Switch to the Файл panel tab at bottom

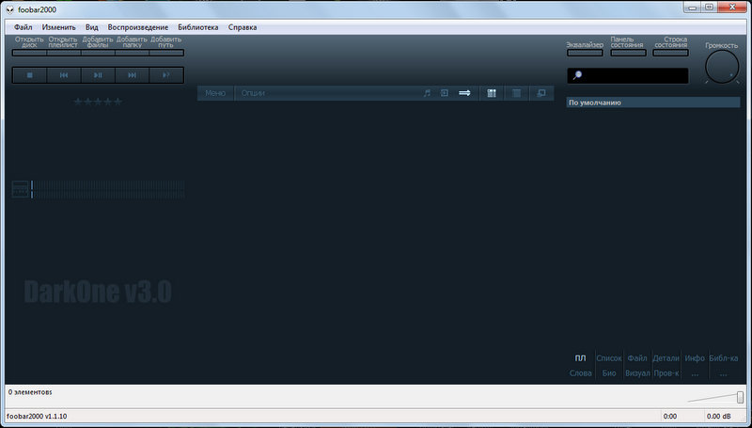(x=637, y=358)
